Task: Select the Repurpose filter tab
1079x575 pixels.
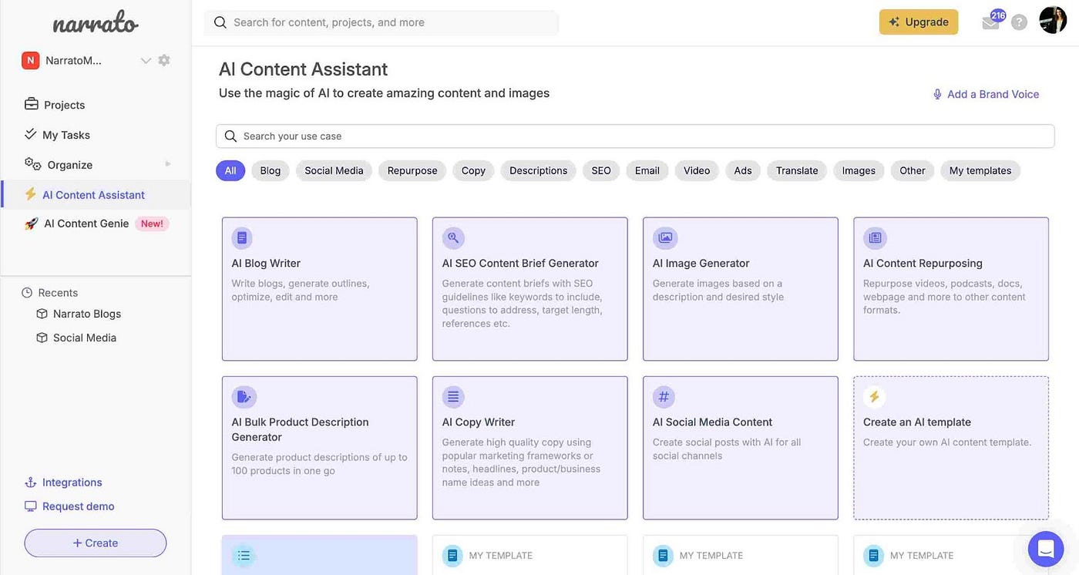Action: click(412, 170)
